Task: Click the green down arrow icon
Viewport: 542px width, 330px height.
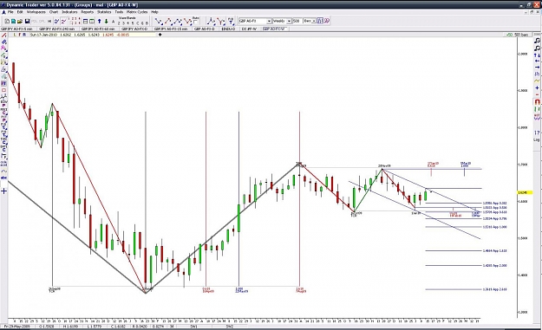Action: click(106, 21)
